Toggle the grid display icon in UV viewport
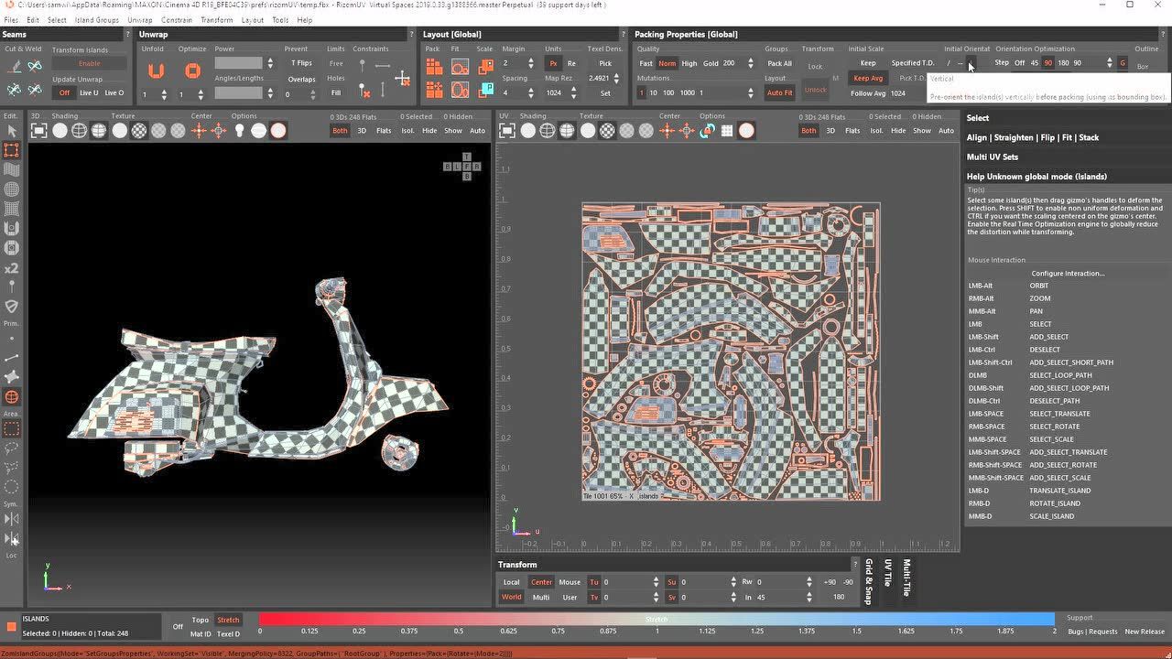 [726, 130]
